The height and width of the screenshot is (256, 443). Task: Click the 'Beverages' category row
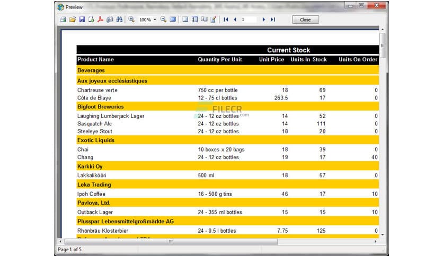tap(227, 70)
